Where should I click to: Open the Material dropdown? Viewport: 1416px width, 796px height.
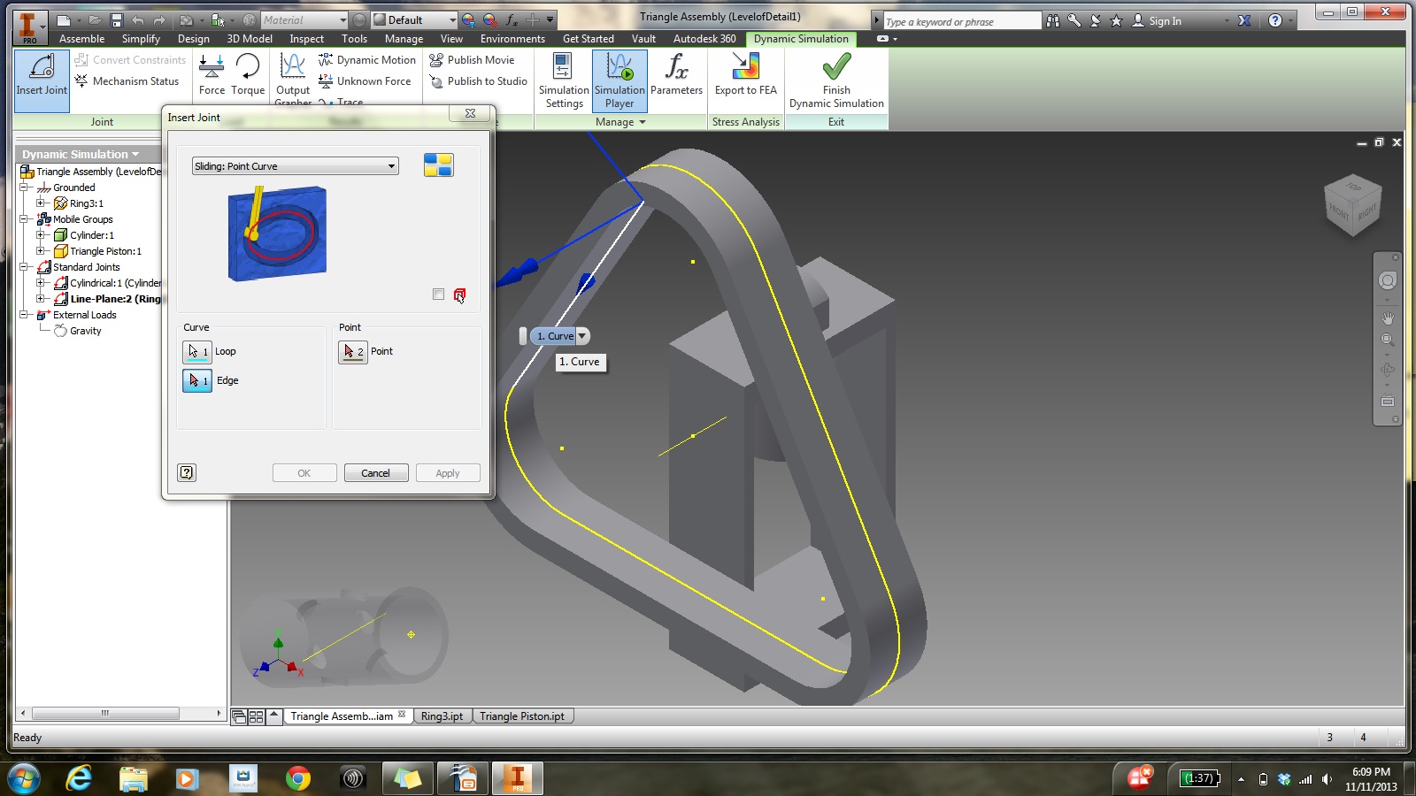click(304, 20)
